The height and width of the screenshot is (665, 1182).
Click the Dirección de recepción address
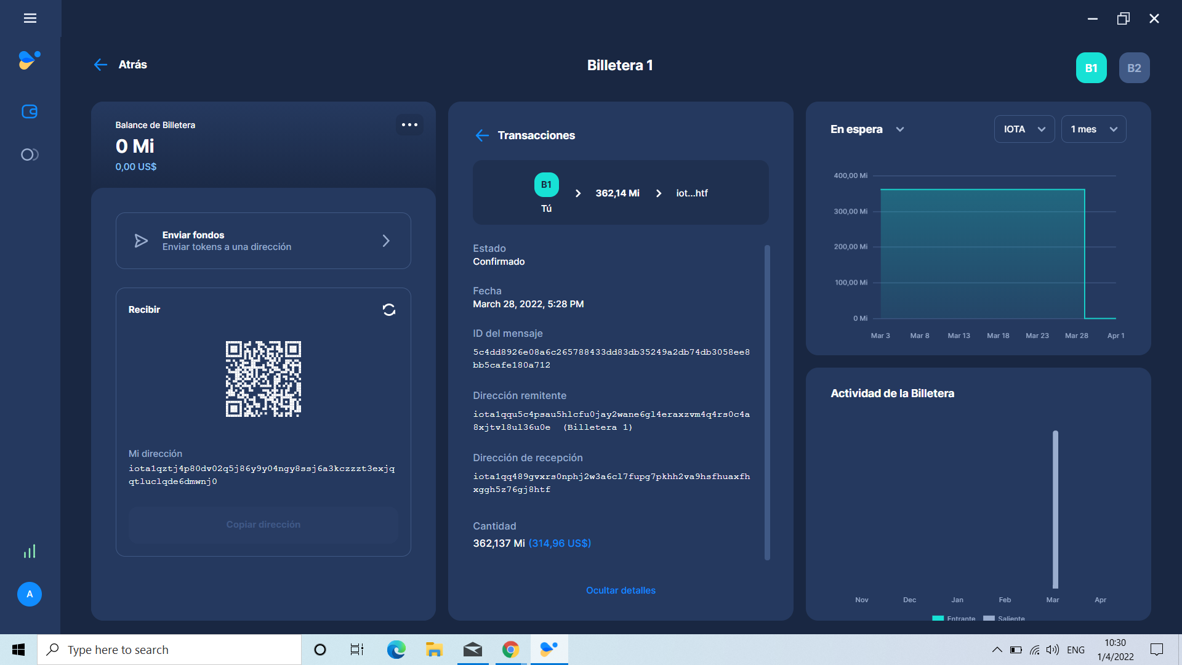(x=611, y=483)
